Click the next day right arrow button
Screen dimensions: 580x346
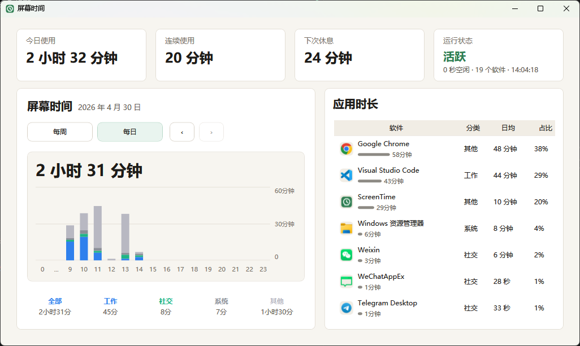pyautogui.click(x=211, y=132)
